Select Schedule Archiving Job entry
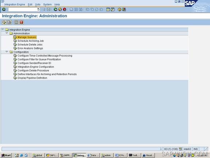210x158 pixels. click(x=31, y=41)
